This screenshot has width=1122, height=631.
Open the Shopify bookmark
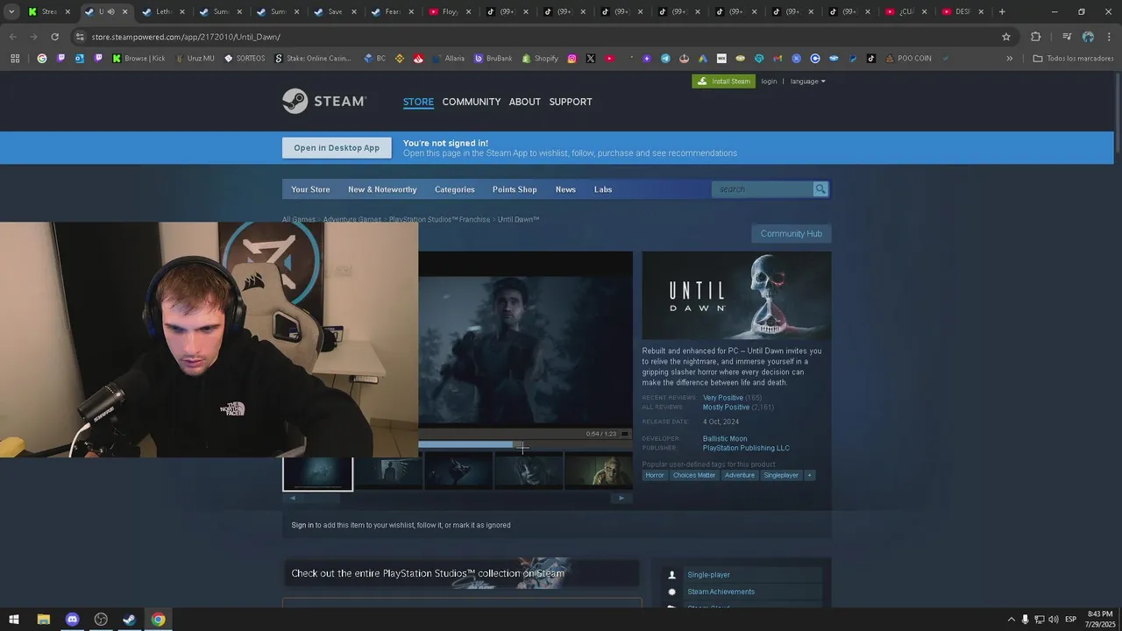click(540, 59)
